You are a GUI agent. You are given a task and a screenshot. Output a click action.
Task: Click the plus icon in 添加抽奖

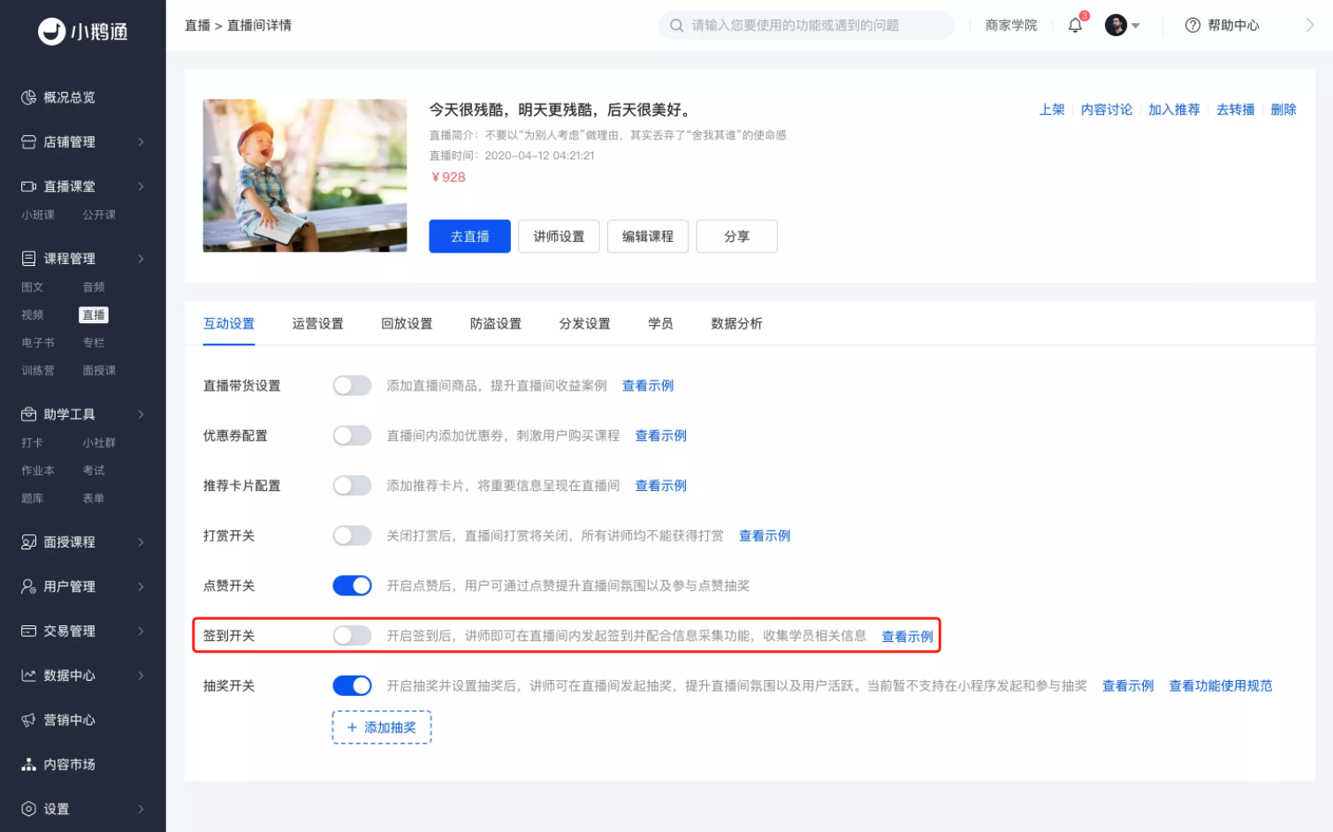[x=352, y=728]
